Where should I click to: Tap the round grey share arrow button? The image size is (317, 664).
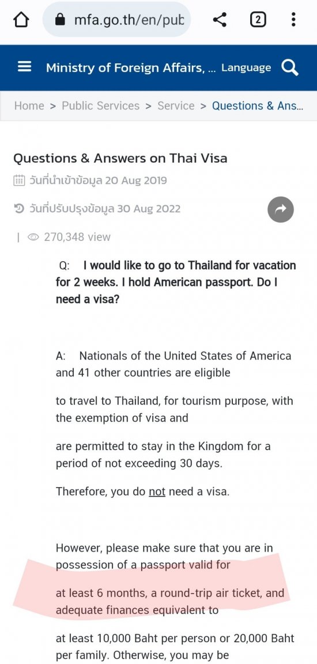tap(281, 209)
